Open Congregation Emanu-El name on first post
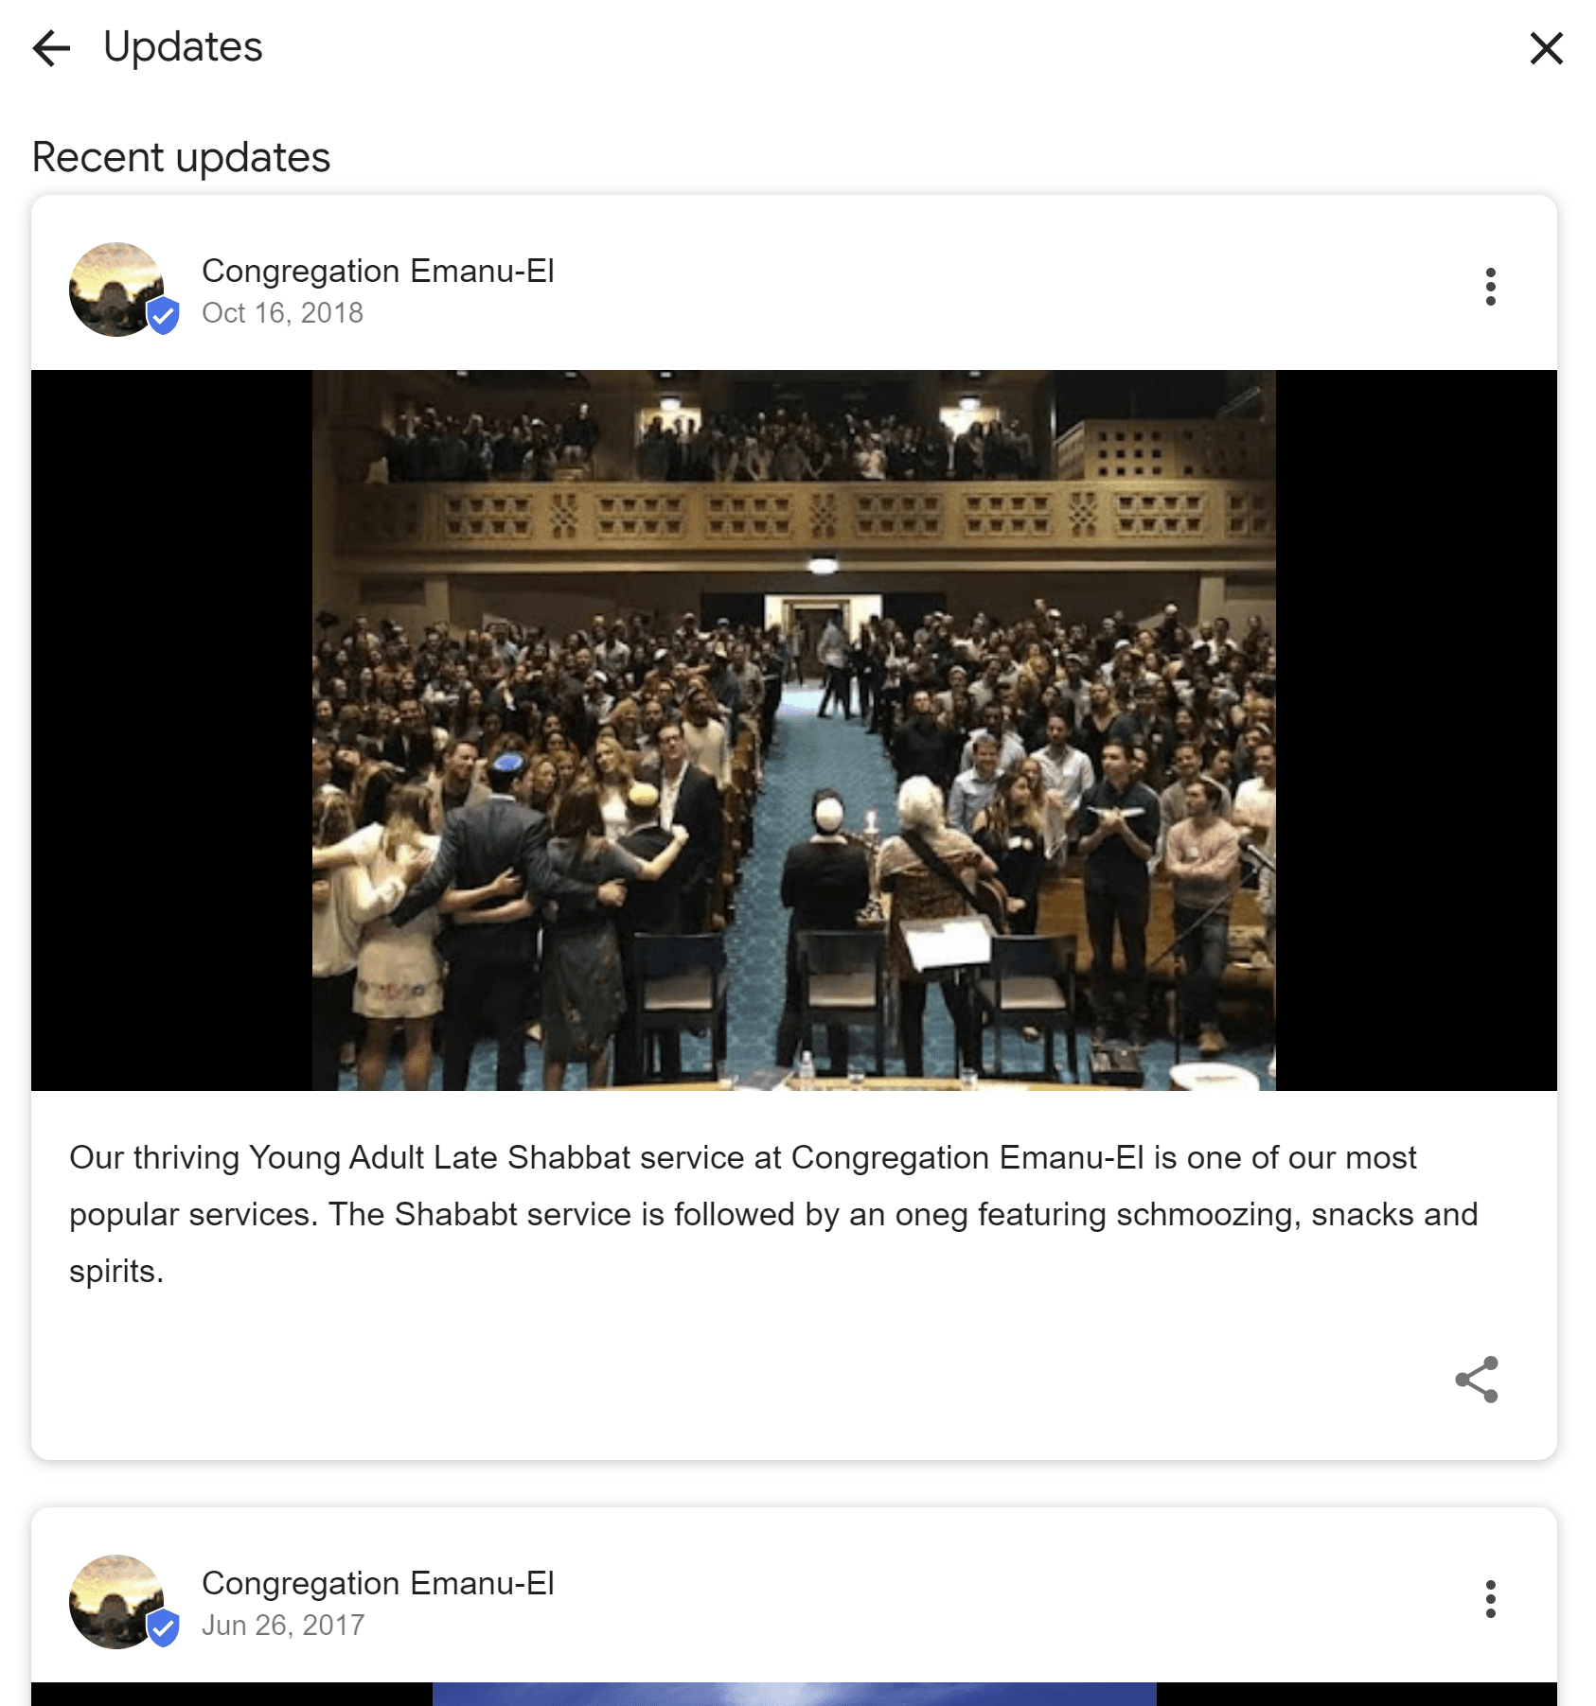The image size is (1596, 1706). point(378,271)
